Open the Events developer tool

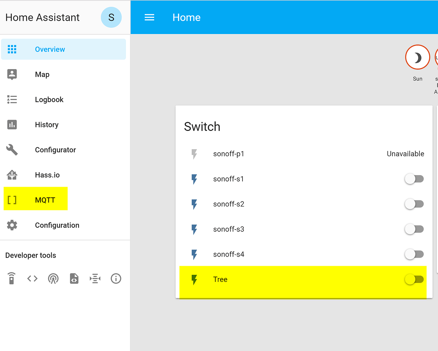pos(53,278)
